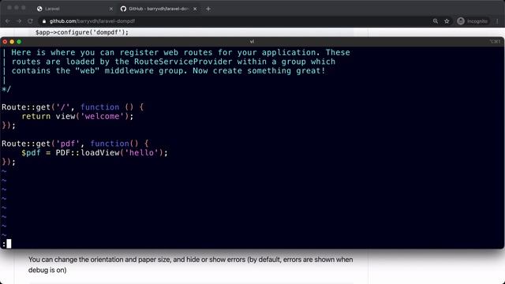Screen dimensions: 505x284
Task: Click the 'debug is on)' text line
Action: point(47,270)
